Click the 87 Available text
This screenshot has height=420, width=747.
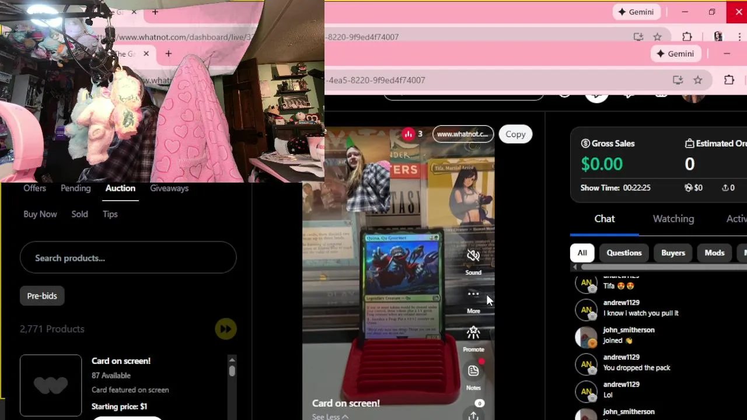111,376
